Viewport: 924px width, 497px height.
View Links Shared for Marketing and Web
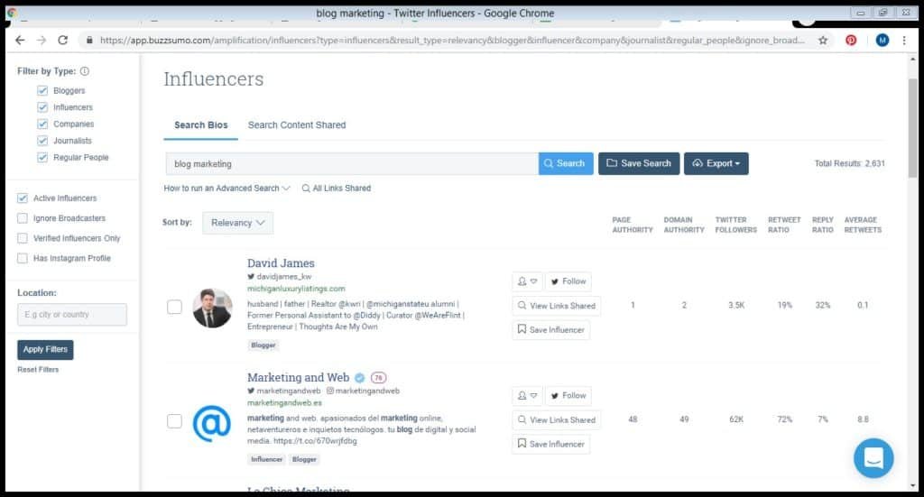tap(556, 419)
